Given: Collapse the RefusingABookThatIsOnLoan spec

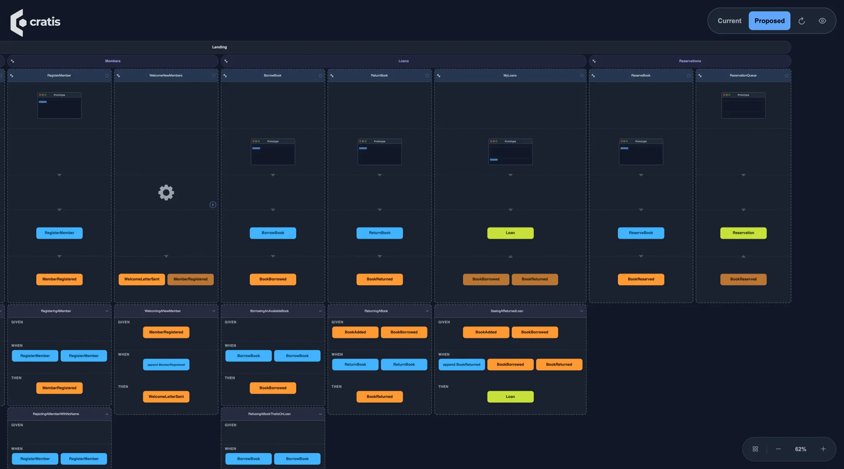Looking at the screenshot, I should click(x=320, y=414).
